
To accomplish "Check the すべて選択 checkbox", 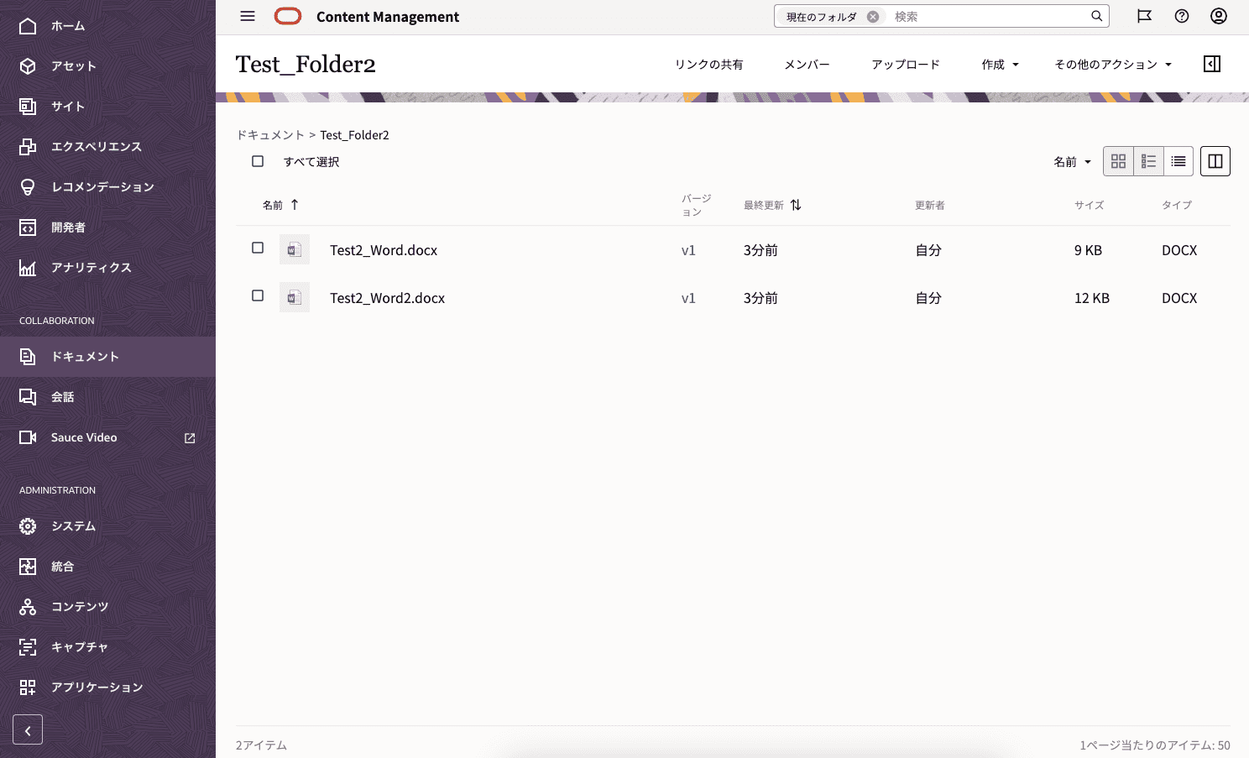I will (258, 161).
